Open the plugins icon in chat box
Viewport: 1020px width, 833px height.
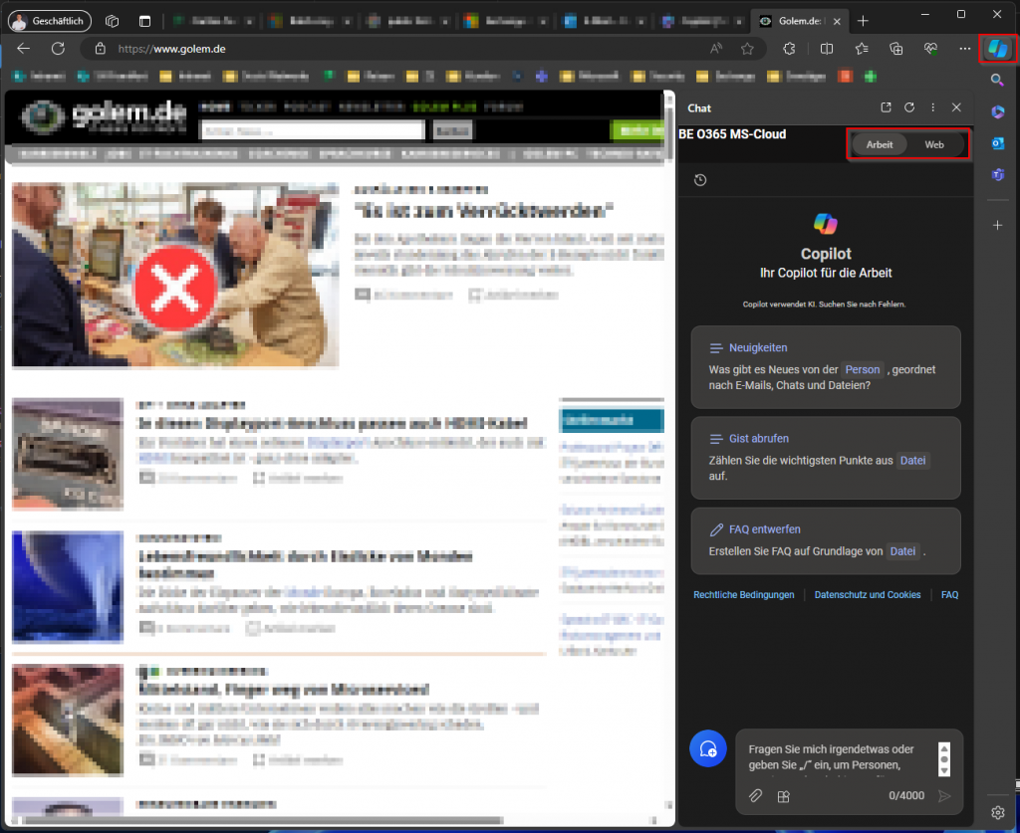pyautogui.click(x=784, y=796)
